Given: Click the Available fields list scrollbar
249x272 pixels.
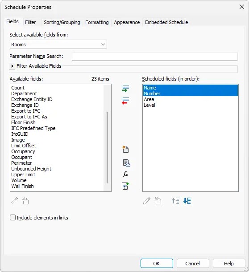Looking at the screenshot, I should tap(107, 148).
